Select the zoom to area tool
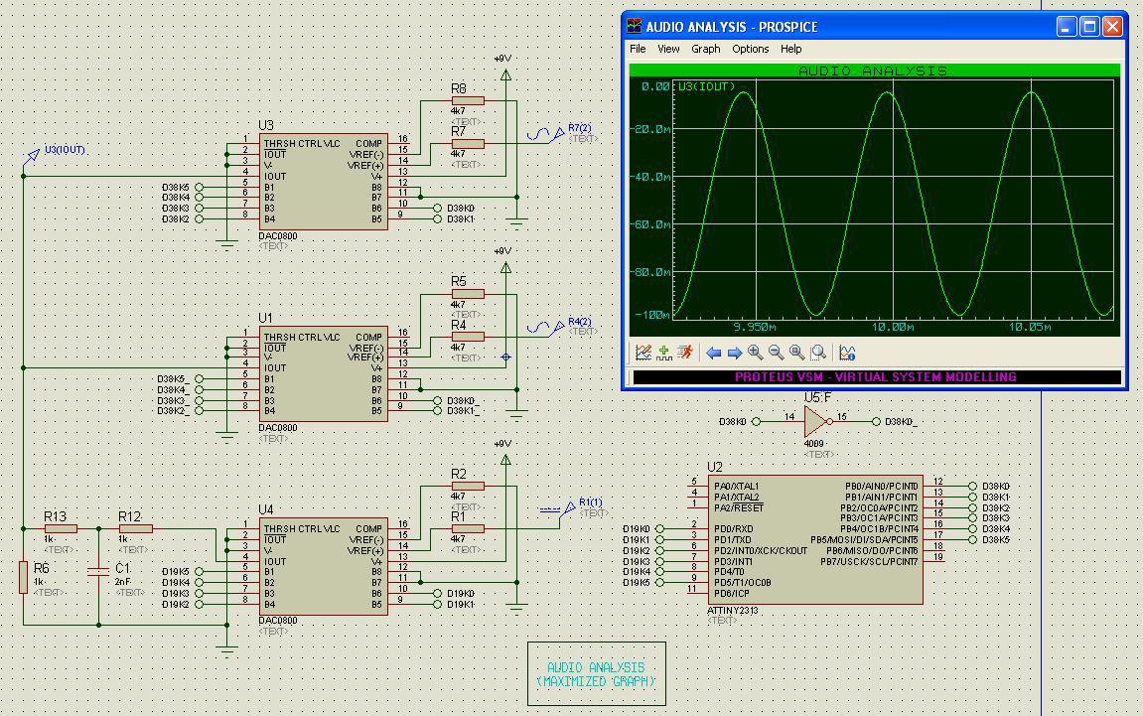The width and height of the screenshot is (1143, 716). [x=818, y=353]
